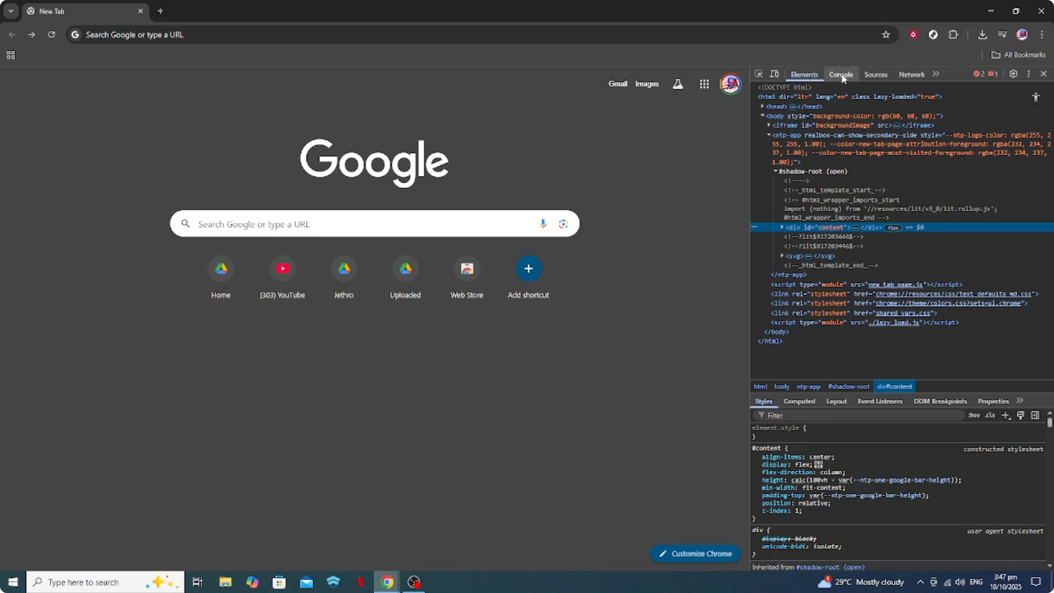Image resolution: width=1054 pixels, height=593 pixels.
Task: Open the flexbox editor icon next to display
Action: click(x=818, y=464)
